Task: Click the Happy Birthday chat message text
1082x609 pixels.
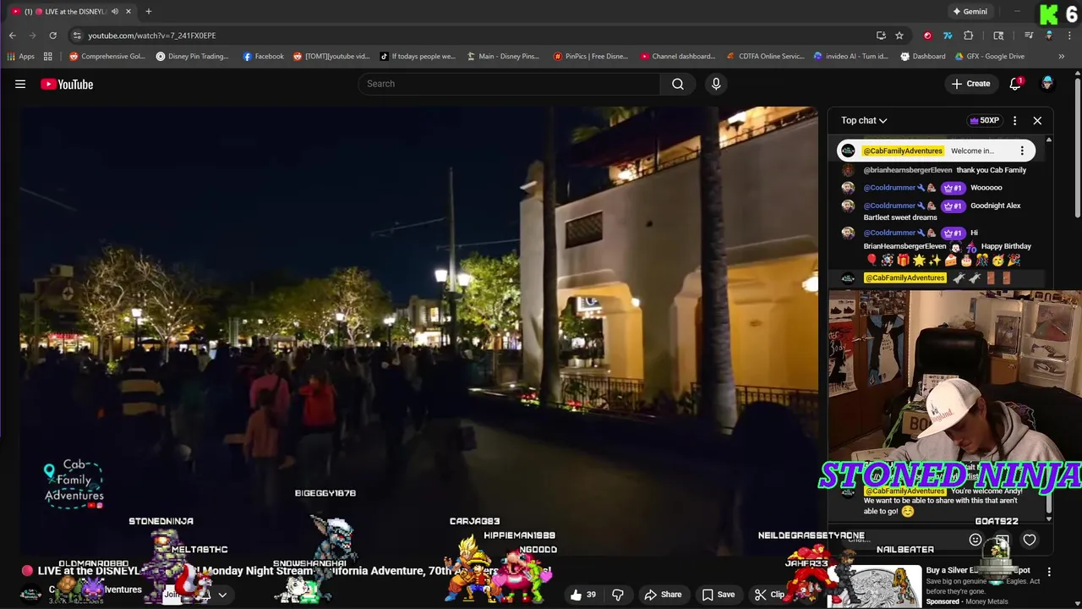Action: [1006, 246]
